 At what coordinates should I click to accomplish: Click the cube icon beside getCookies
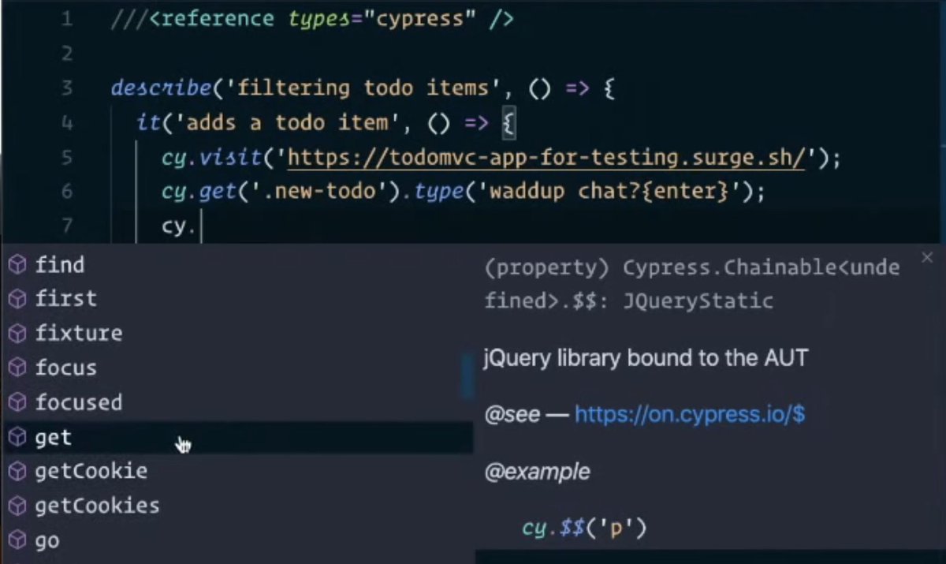point(17,506)
